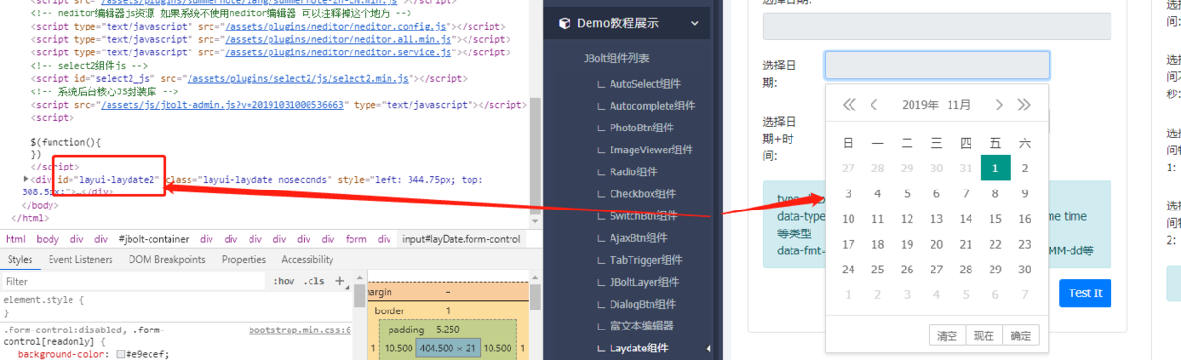Click the 确定 confirm button in calendar
Screen dimensions: 1181x360
(x=1021, y=335)
